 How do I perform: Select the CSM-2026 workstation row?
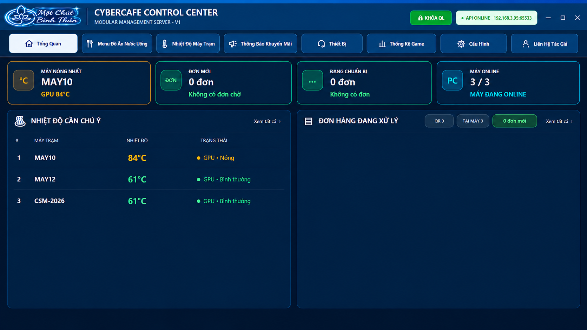(x=149, y=201)
